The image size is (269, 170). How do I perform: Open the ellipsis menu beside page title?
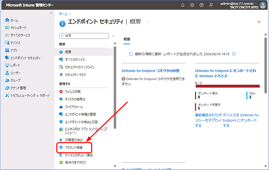point(148,22)
